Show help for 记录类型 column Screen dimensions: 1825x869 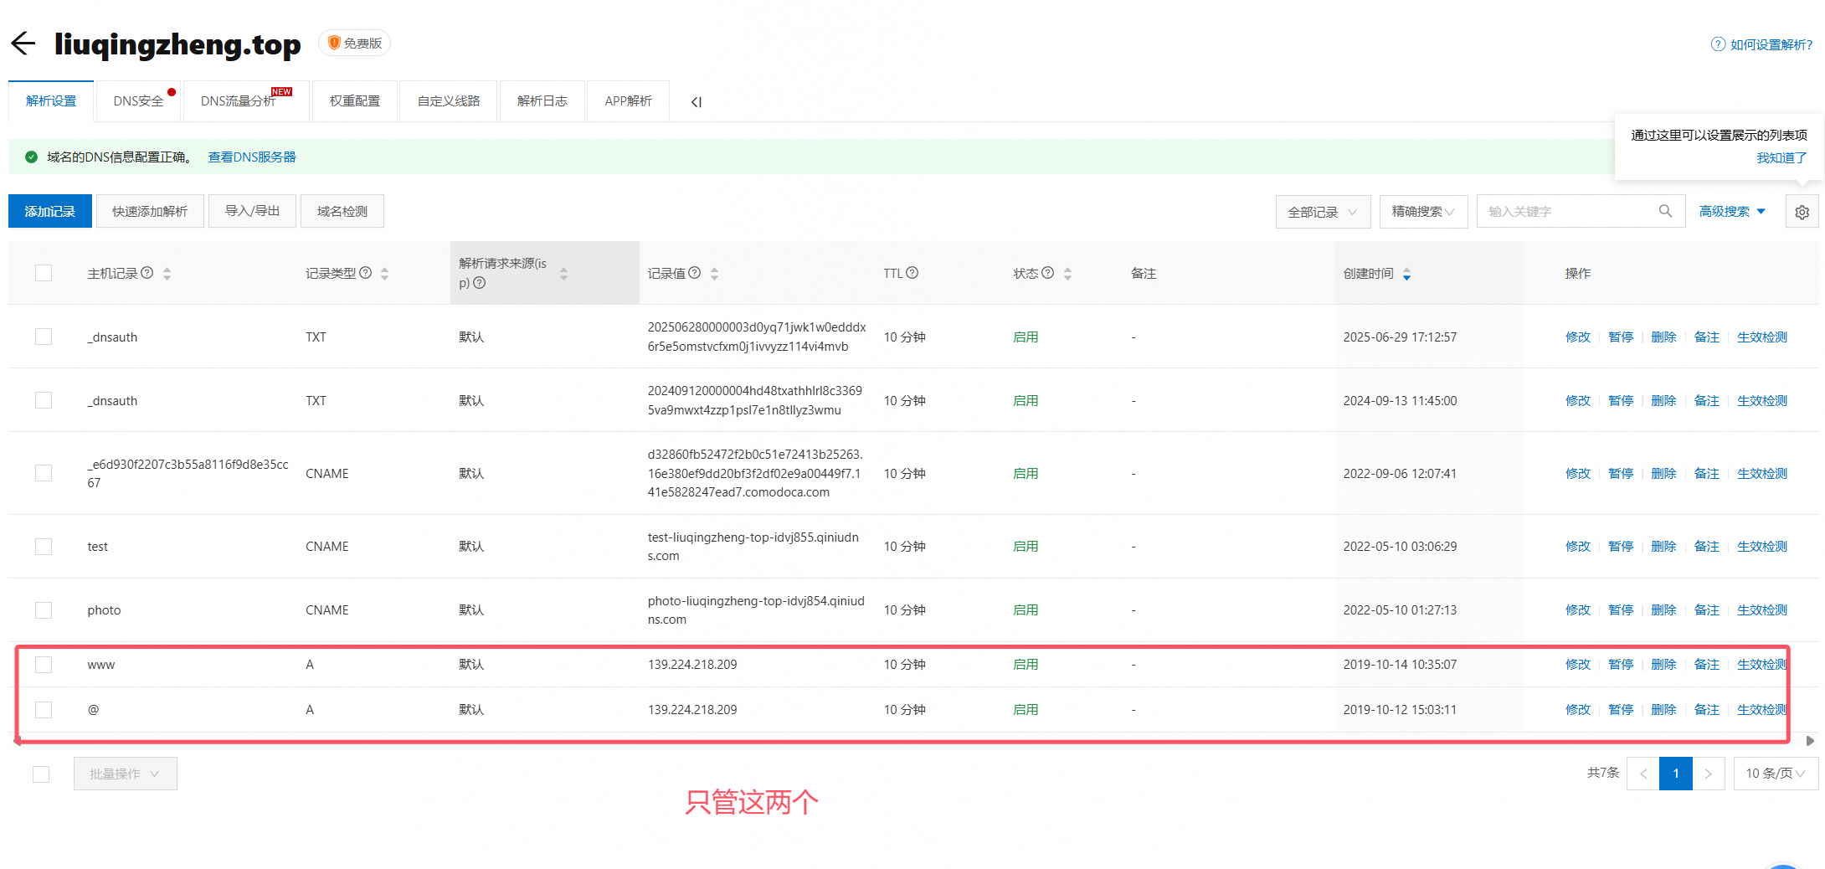366,273
